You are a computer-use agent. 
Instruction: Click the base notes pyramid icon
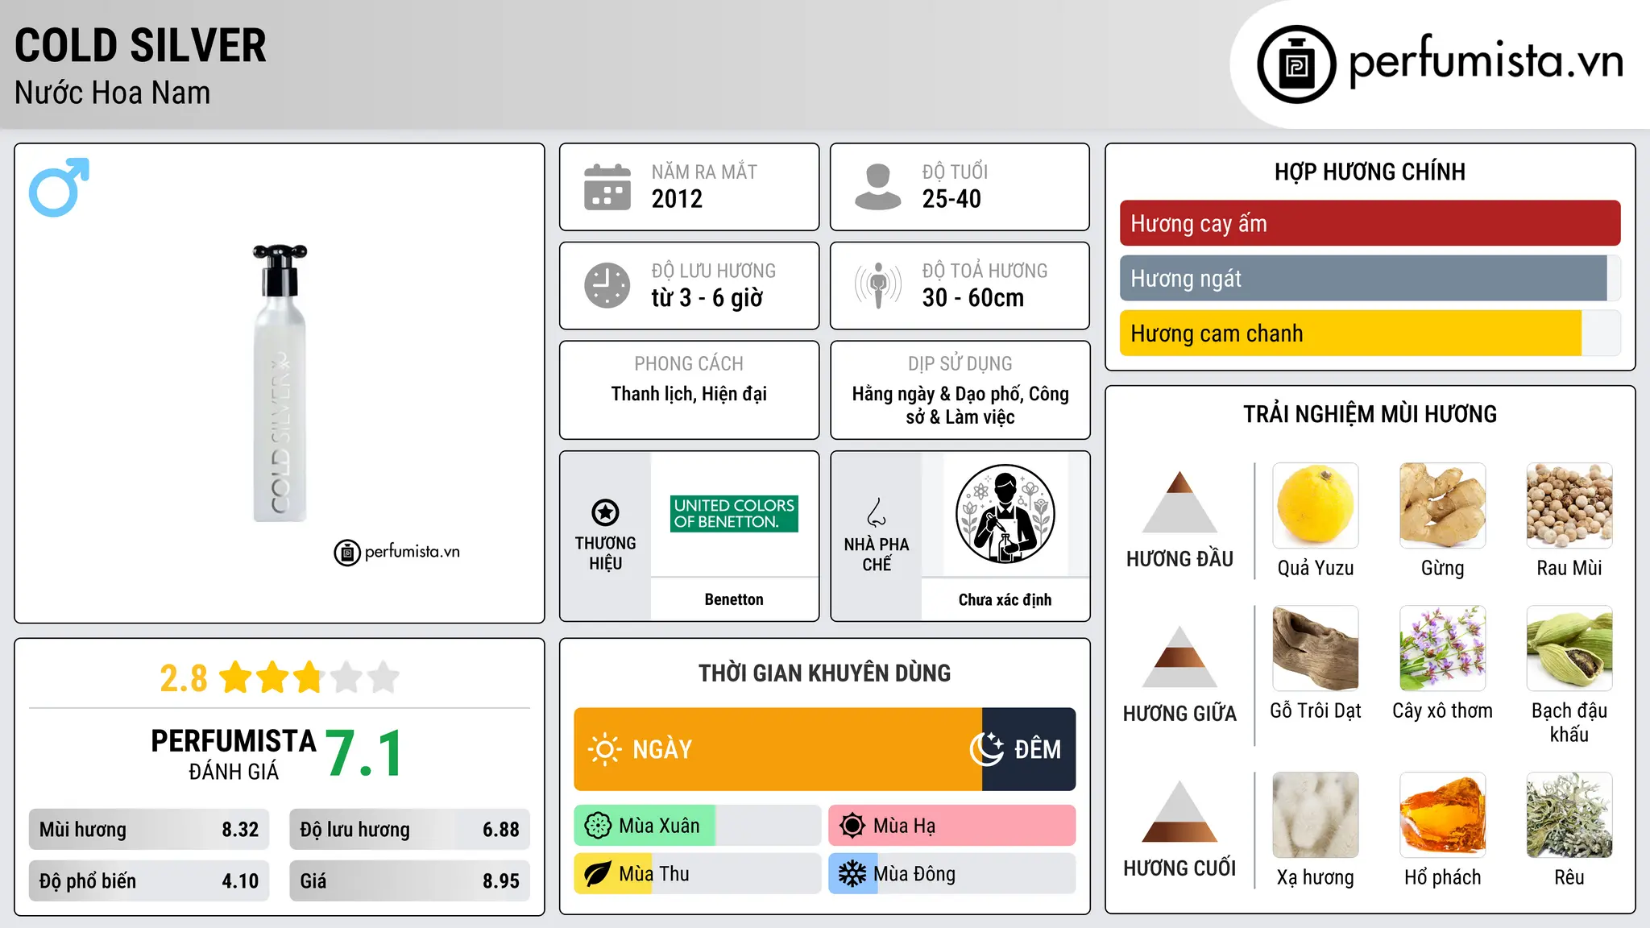pyautogui.click(x=1179, y=811)
